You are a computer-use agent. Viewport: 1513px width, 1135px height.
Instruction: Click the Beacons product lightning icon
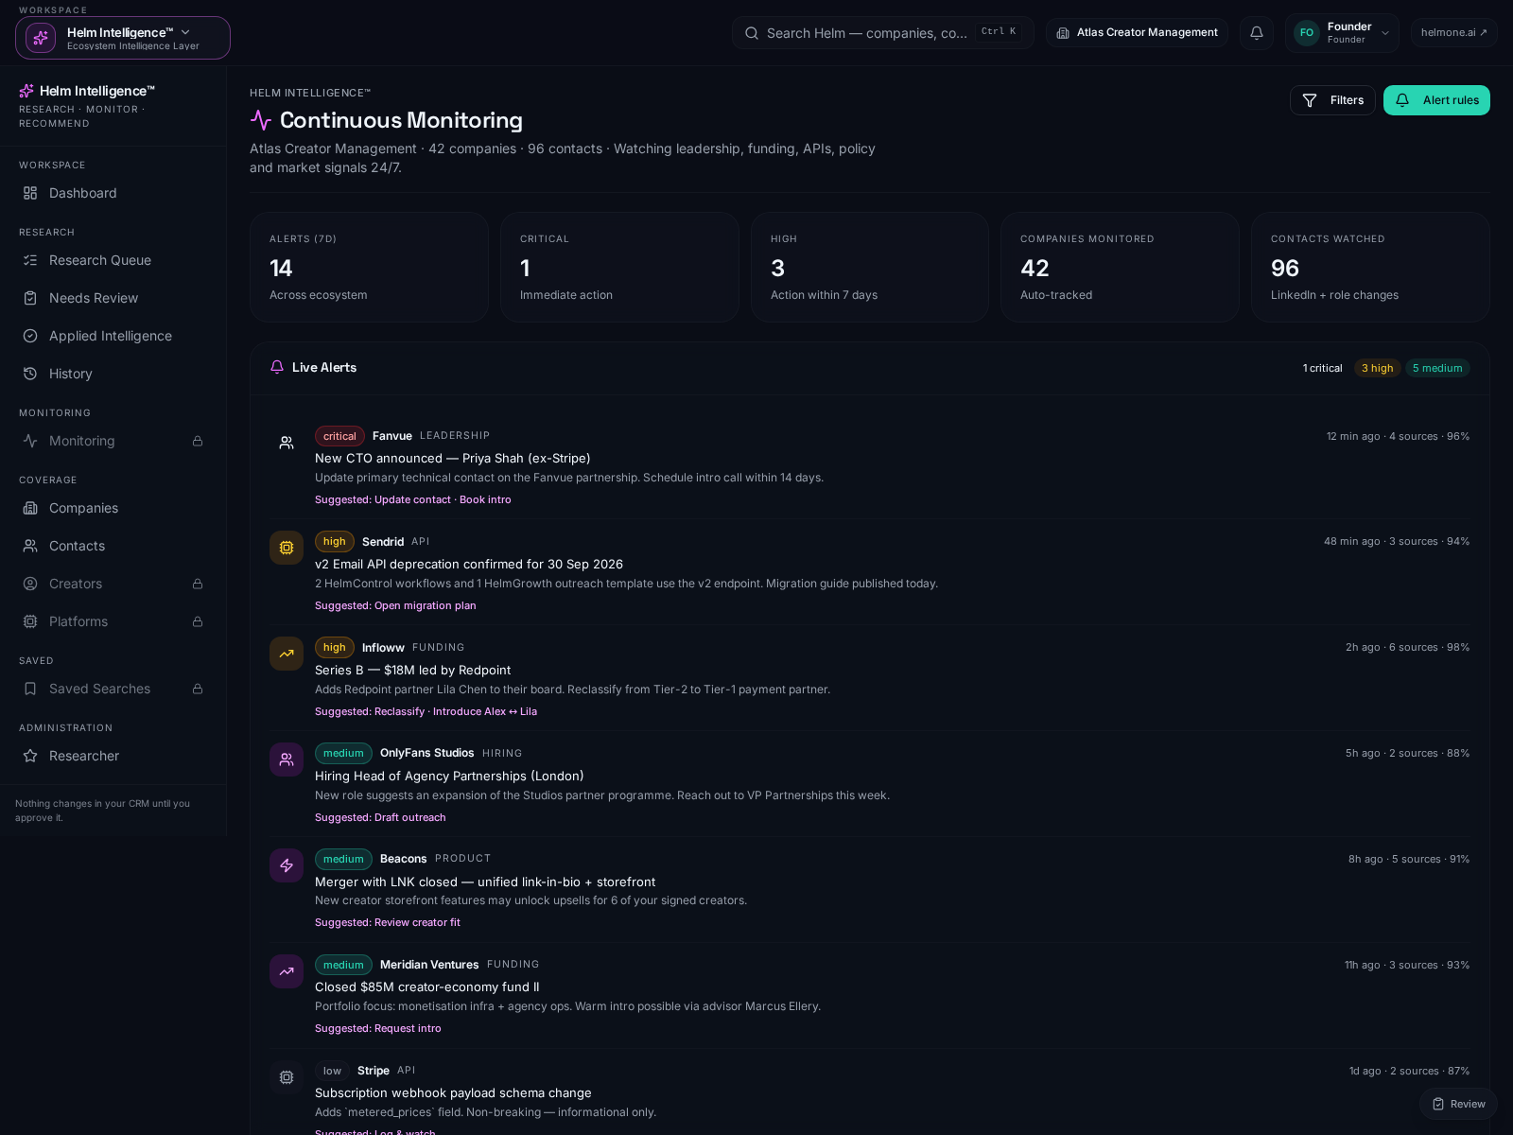[287, 865]
